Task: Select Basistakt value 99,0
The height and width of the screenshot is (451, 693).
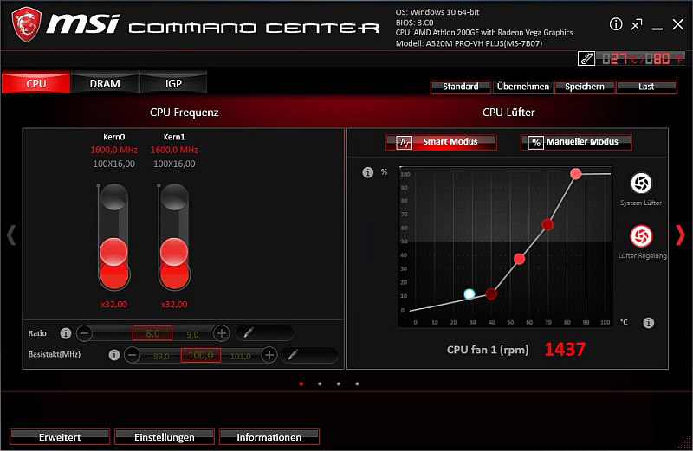Action: tap(161, 357)
